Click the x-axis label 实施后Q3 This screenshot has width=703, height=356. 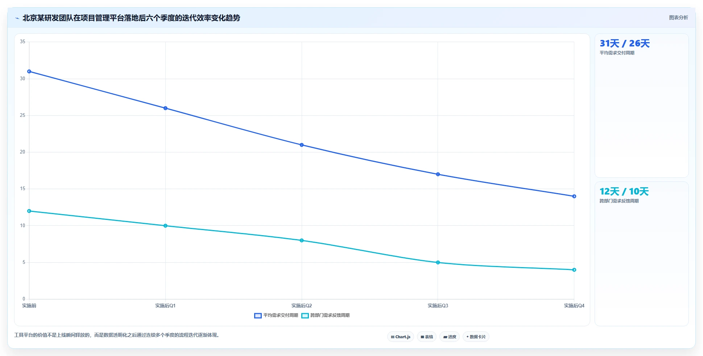click(x=438, y=306)
